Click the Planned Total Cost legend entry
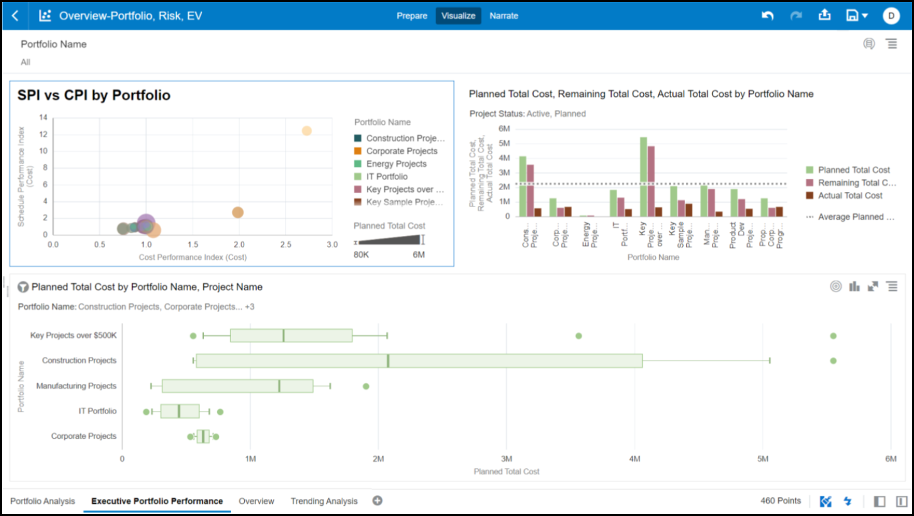914x516 pixels. tap(854, 170)
